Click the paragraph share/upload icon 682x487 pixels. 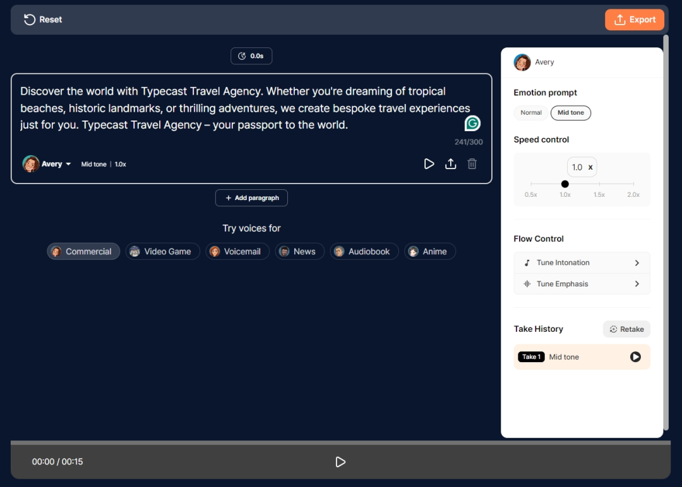click(x=450, y=164)
